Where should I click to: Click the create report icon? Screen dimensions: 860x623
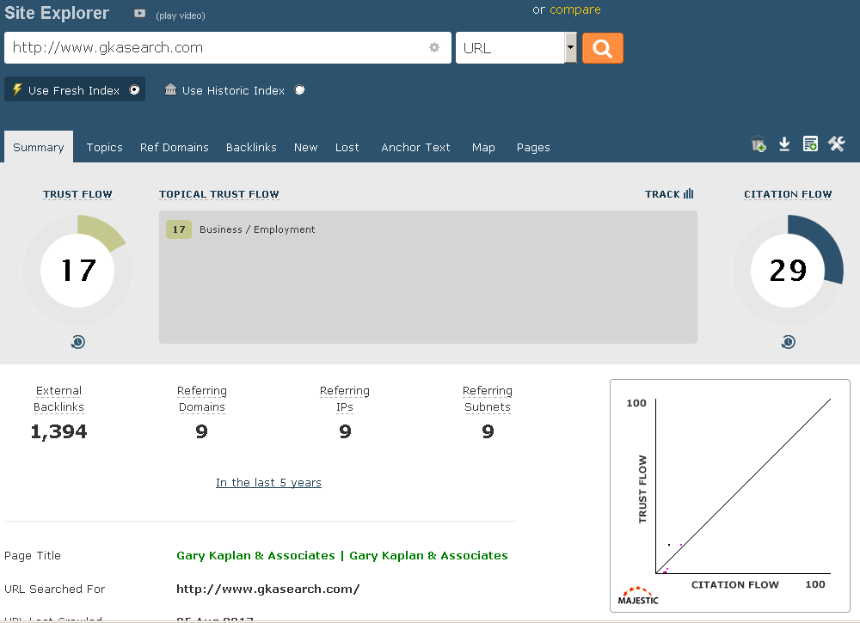tap(810, 144)
